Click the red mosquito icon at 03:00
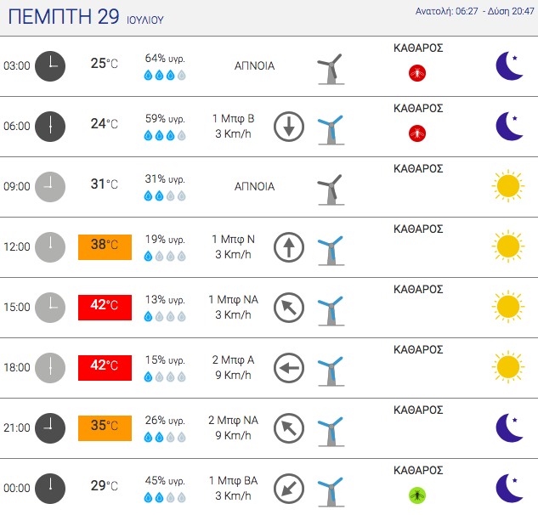 click(x=417, y=73)
